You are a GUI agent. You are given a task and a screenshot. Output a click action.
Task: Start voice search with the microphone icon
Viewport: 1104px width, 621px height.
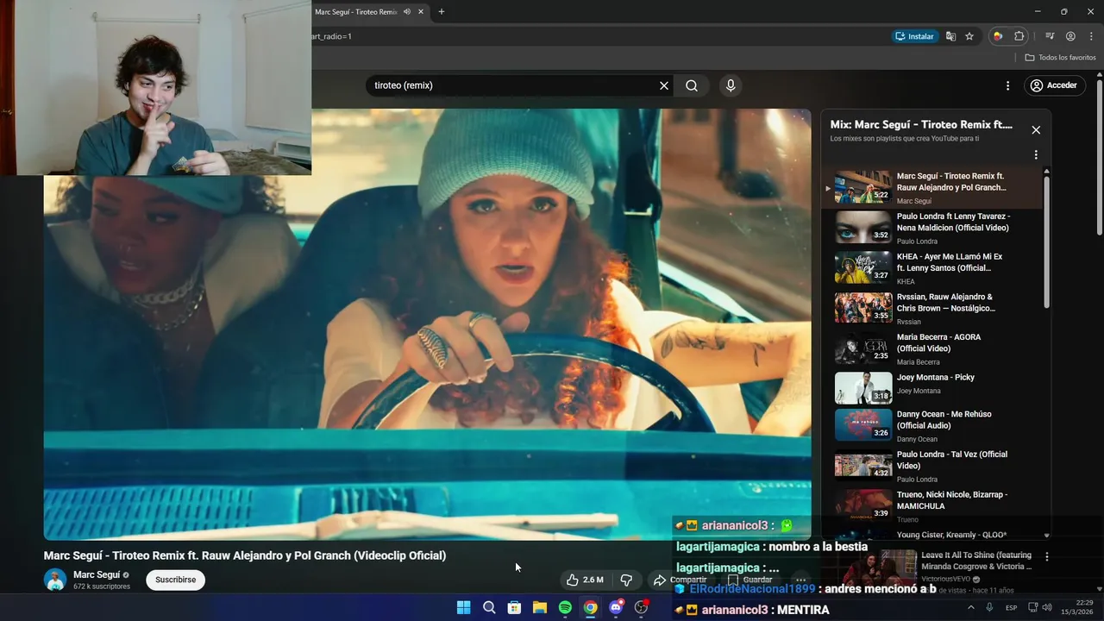pos(731,85)
